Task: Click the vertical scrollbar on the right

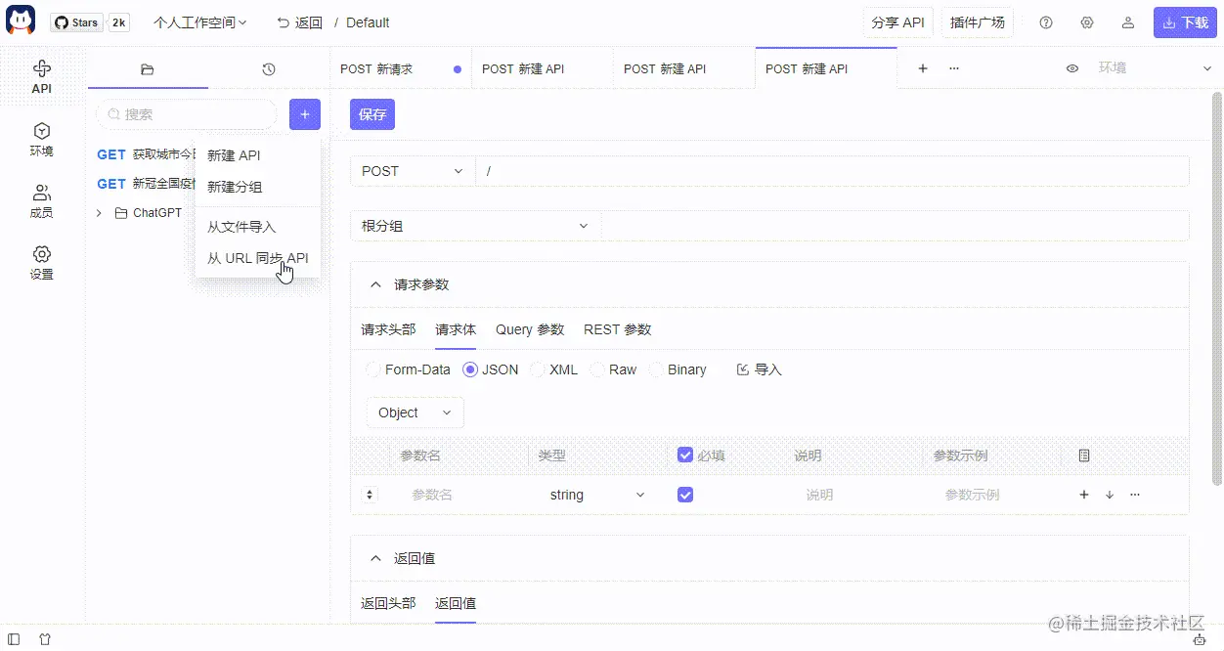Action: pos(1217,288)
